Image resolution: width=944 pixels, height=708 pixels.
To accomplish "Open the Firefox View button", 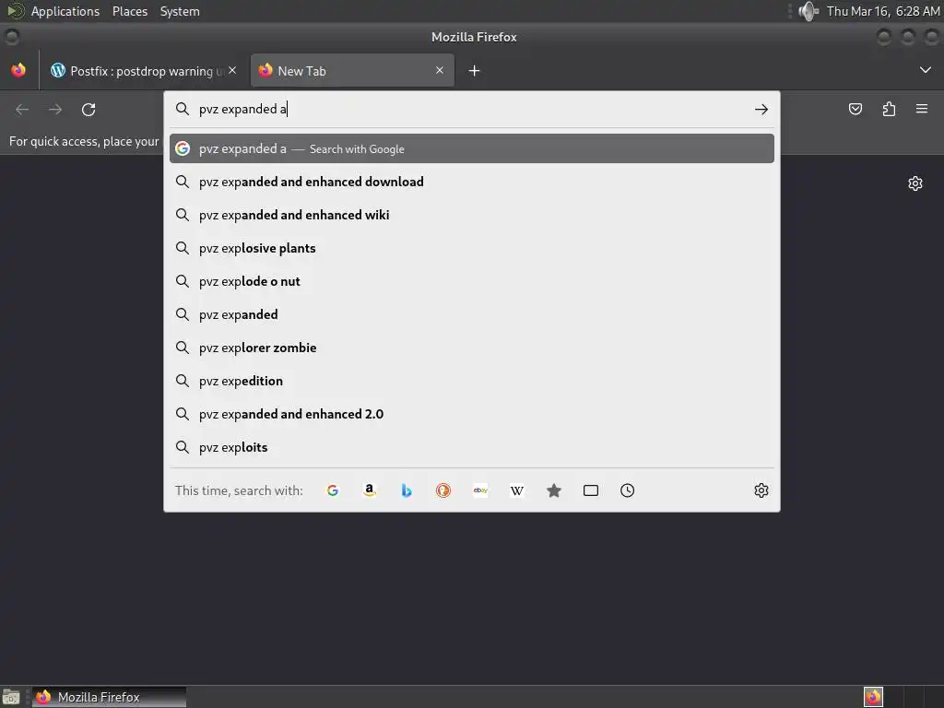I will (18, 70).
